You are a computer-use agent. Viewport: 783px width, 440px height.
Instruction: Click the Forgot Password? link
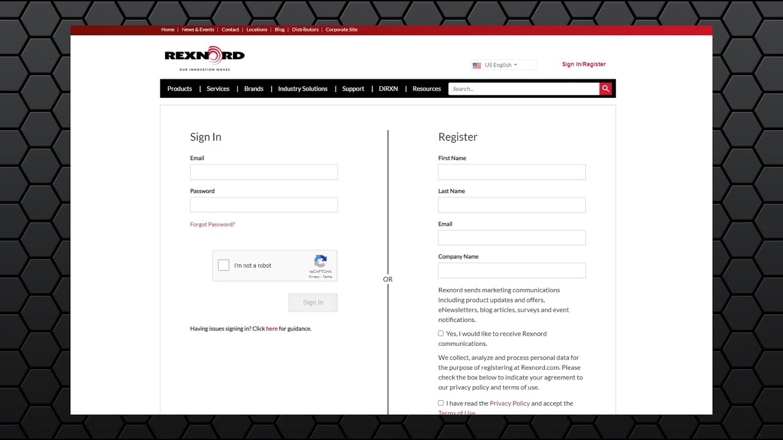tap(213, 224)
